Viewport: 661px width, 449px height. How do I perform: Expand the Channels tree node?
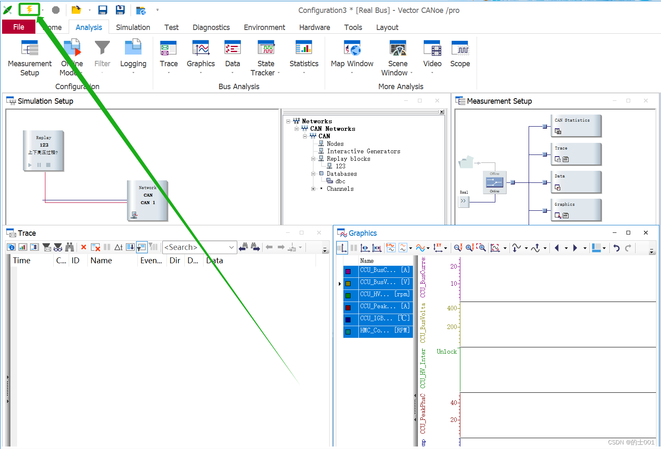(x=313, y=189)
